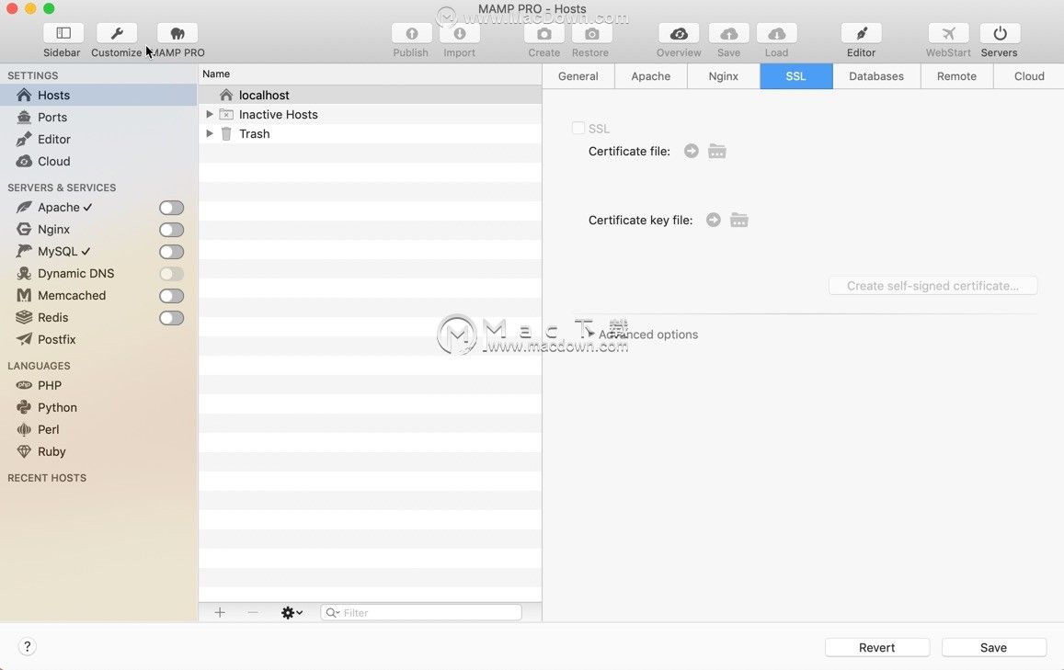Create a snapshot with Create icon
Screen dimensions: 1064x670
click(x=544, y=33)
